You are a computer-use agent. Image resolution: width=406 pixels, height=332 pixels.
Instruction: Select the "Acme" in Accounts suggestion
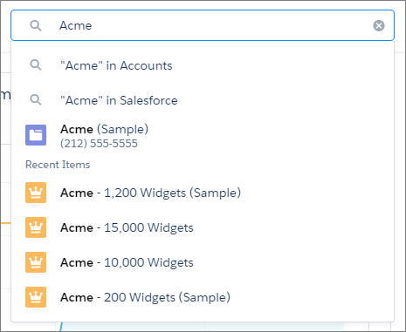203,65
